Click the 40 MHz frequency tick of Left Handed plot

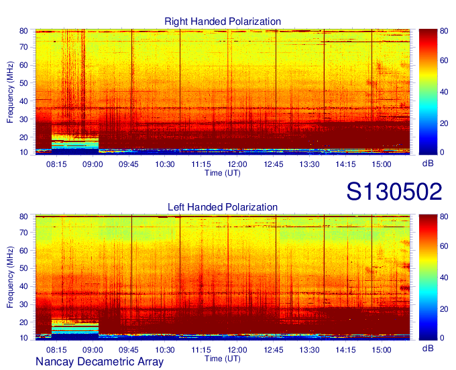coord(23,286)
